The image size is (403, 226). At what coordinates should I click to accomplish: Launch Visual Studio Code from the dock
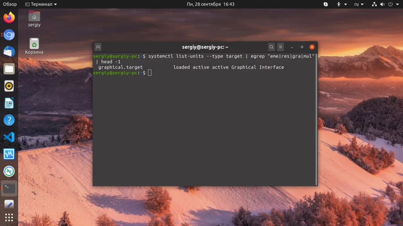coord(9,137)
